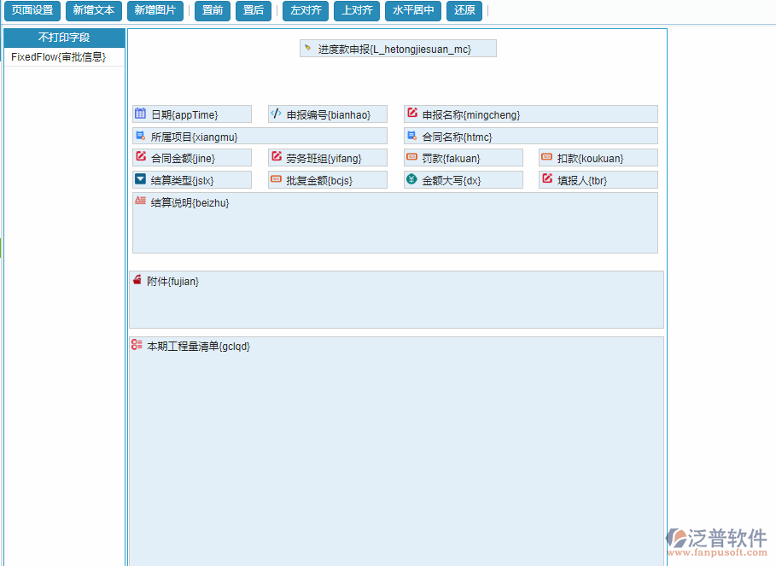The width and height of the screenshot is (776, 566).
Task: Select the text icon next to 结算说明{beizhu}
Action: pos(138,201)
